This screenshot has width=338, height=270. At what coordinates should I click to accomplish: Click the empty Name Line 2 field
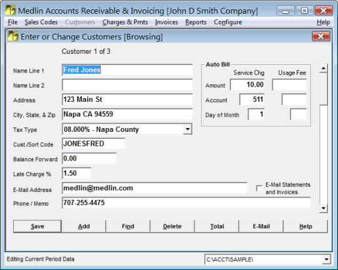tap(127, 84)
